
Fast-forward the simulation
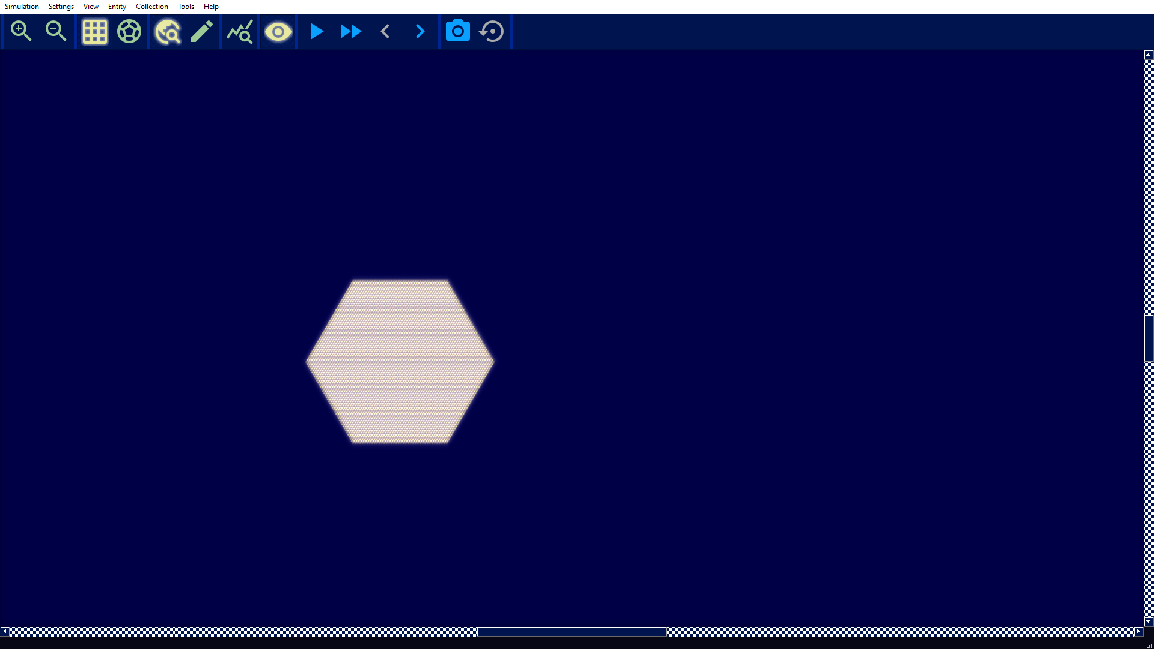[350, 31]
